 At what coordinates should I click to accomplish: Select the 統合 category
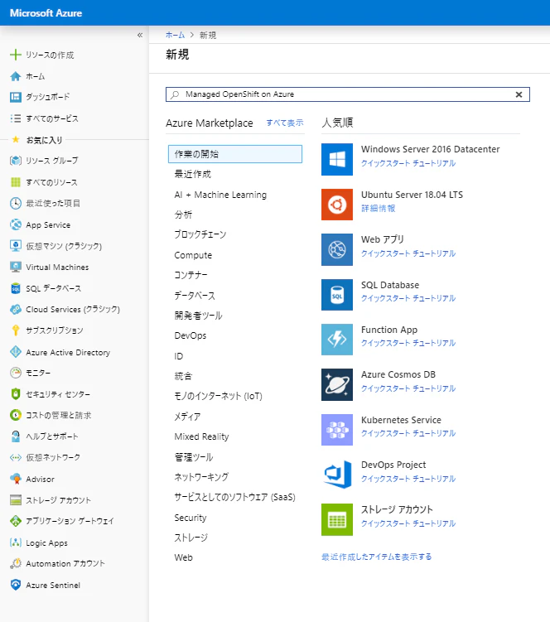pyautogui.click(x=183, y=376)
